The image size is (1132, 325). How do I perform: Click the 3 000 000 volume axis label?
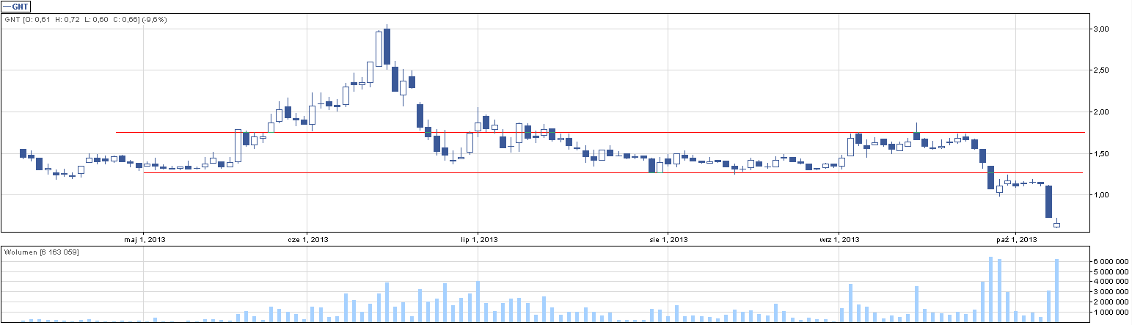pyautogui.click(x=1110, y=292)
